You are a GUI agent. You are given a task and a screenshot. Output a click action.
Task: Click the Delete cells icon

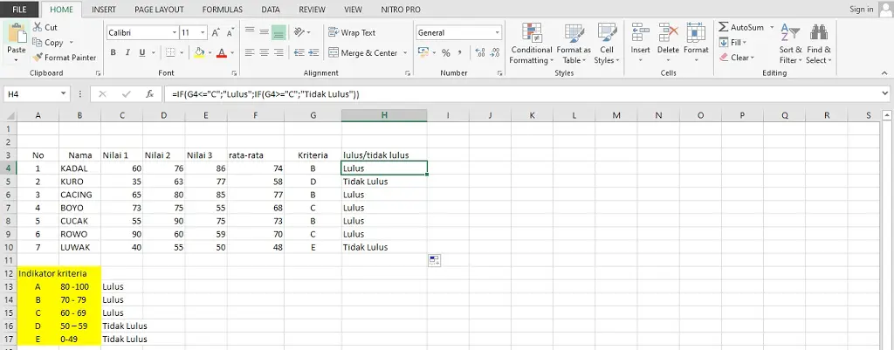click(x=668, y=32)
